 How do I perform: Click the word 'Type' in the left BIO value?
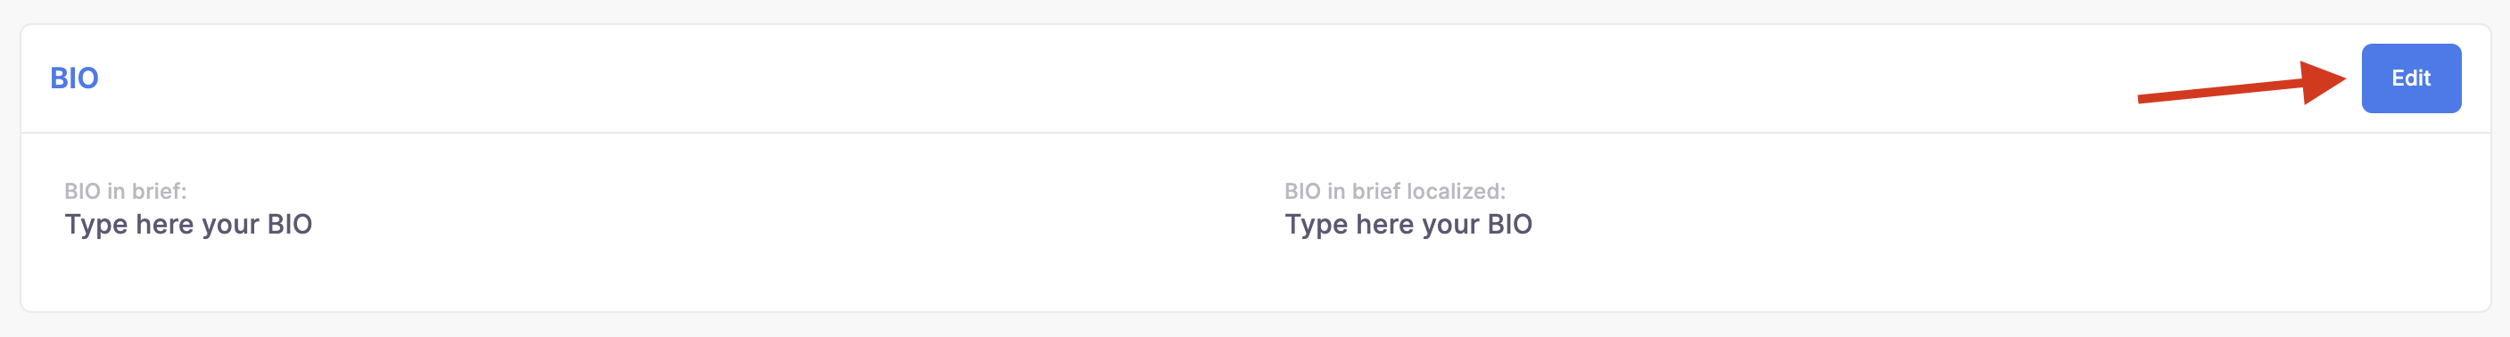tap(96, 225)
